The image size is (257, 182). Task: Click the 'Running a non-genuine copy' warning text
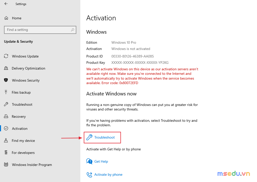[x=142, y=107]
